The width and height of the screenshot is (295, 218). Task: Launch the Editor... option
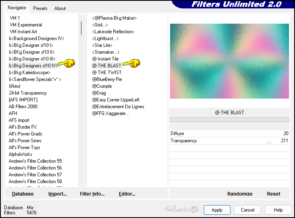127,194
